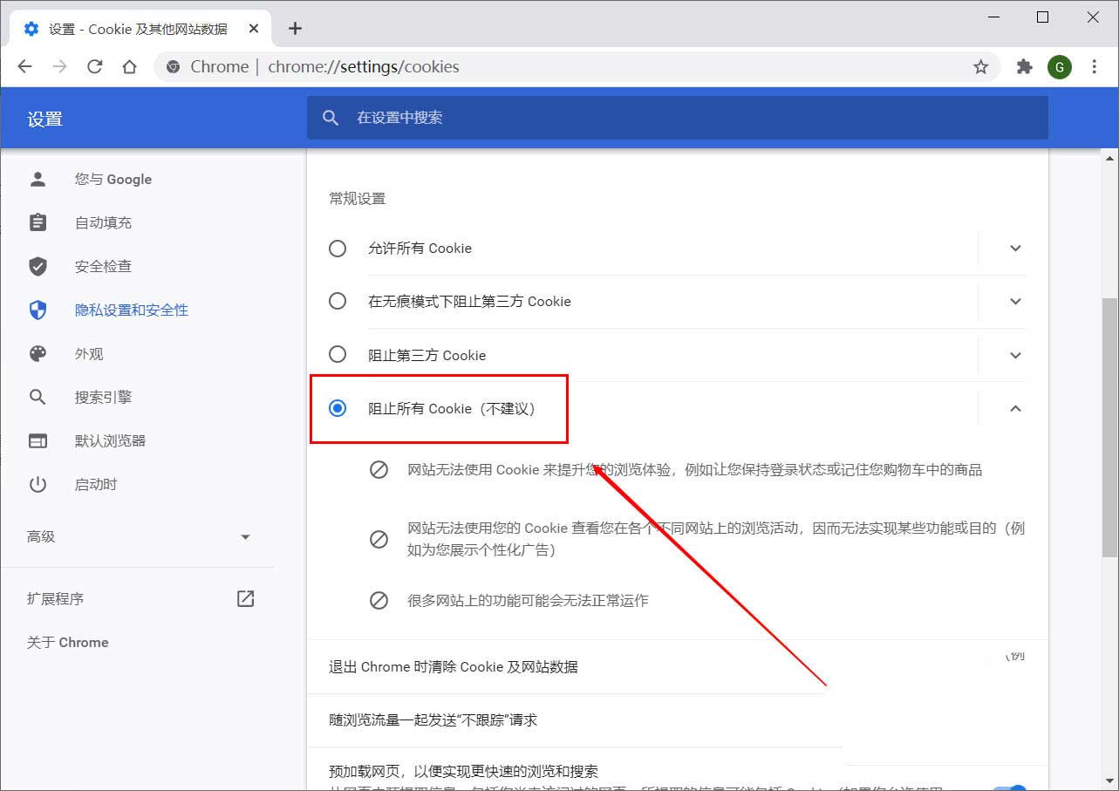The image size is (1119, 791).
Task: Select 阻止所有 Cookie (不建议) radio button
Action: pyautogui.click(x=338, y=408)
